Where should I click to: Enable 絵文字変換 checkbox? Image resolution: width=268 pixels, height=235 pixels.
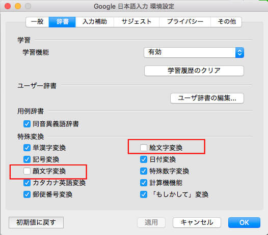pyautogui.click(x=143, y=148)
